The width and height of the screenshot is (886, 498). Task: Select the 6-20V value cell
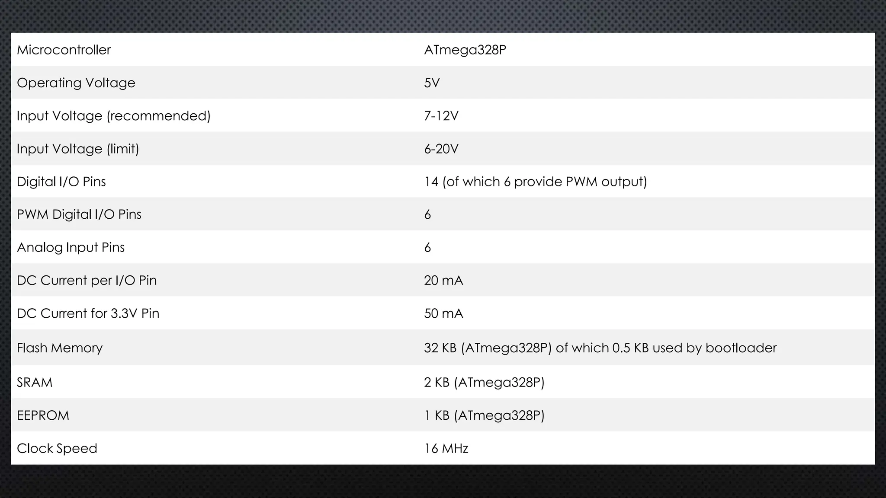coord(441,149)
